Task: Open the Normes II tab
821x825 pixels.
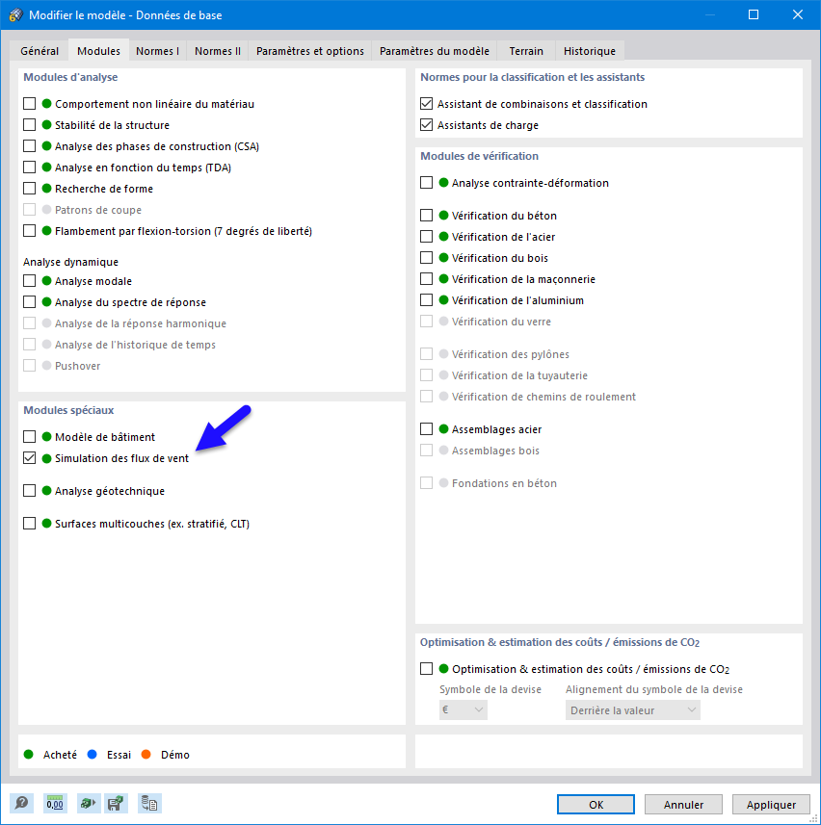Action: coord(217,50)
